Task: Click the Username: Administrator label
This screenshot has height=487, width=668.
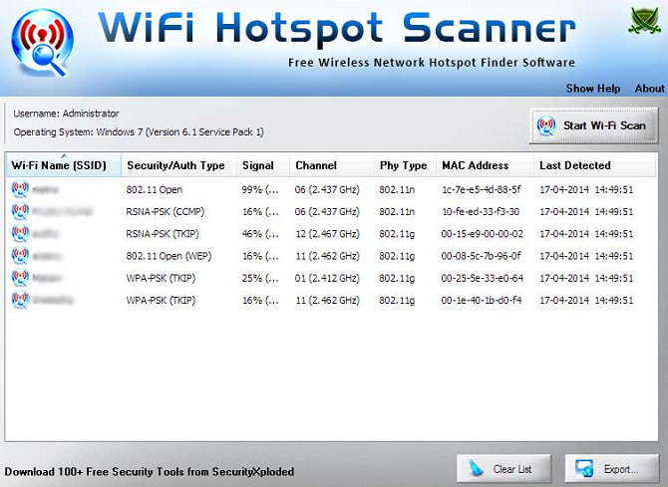Action: (66, 114)
